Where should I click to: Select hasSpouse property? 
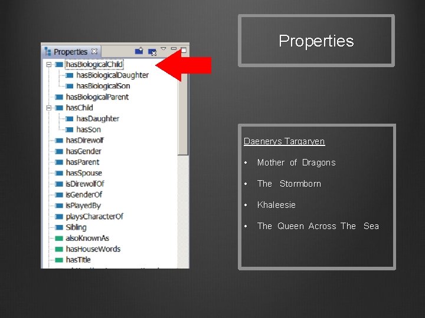tap(84, 173)
